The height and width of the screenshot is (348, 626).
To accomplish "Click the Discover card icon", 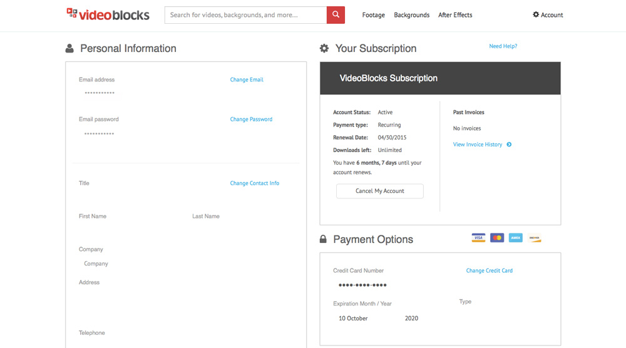I will pyautogui.click(x=534, y=238).
